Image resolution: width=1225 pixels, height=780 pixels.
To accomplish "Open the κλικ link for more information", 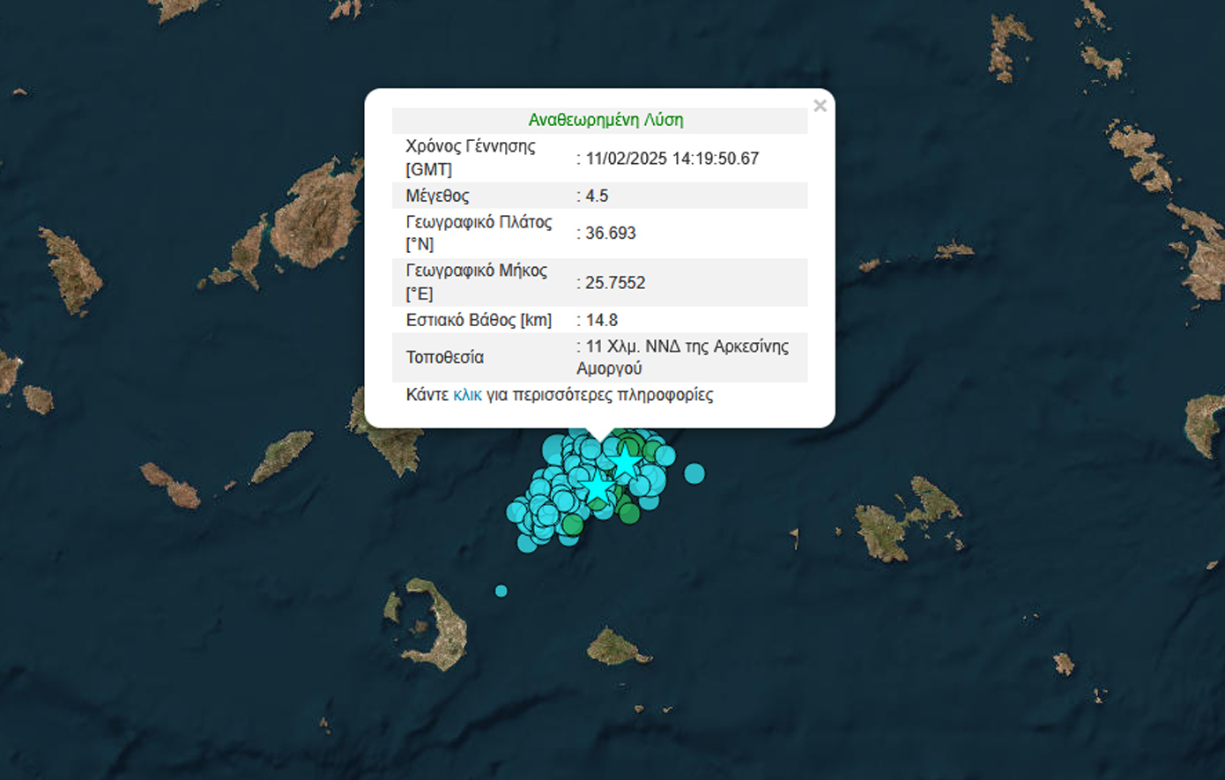I will coord(467,395).
